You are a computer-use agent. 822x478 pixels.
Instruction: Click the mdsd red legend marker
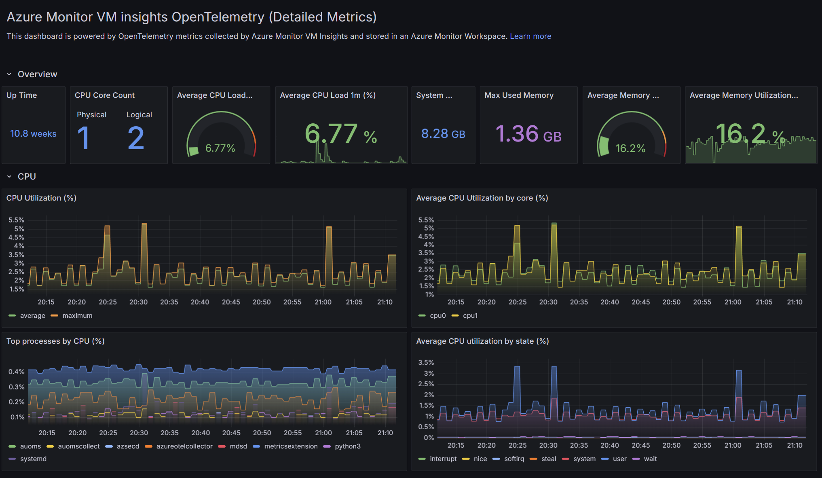[222, 446]
